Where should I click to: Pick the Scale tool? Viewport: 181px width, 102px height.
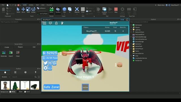coord(28,10)
